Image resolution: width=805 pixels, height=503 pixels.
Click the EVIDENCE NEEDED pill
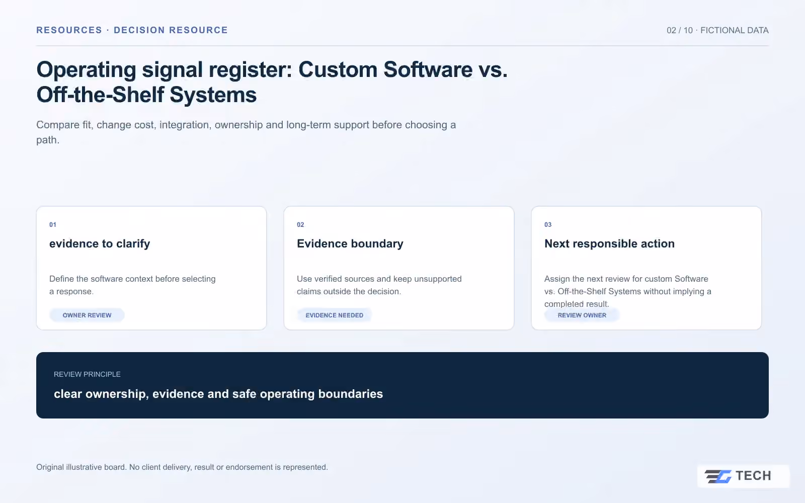[x=335, y=315]
